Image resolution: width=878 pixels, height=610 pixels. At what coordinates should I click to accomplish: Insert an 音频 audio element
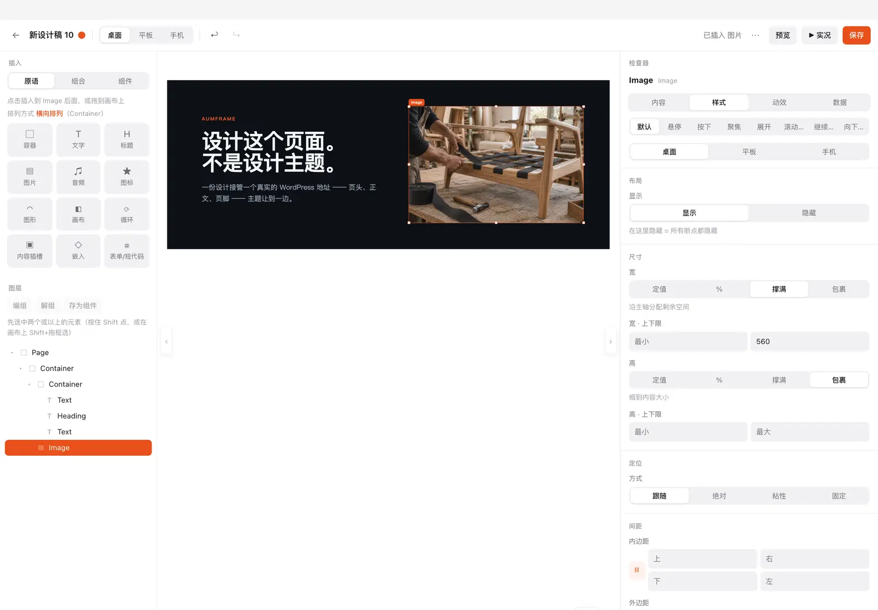78,177
